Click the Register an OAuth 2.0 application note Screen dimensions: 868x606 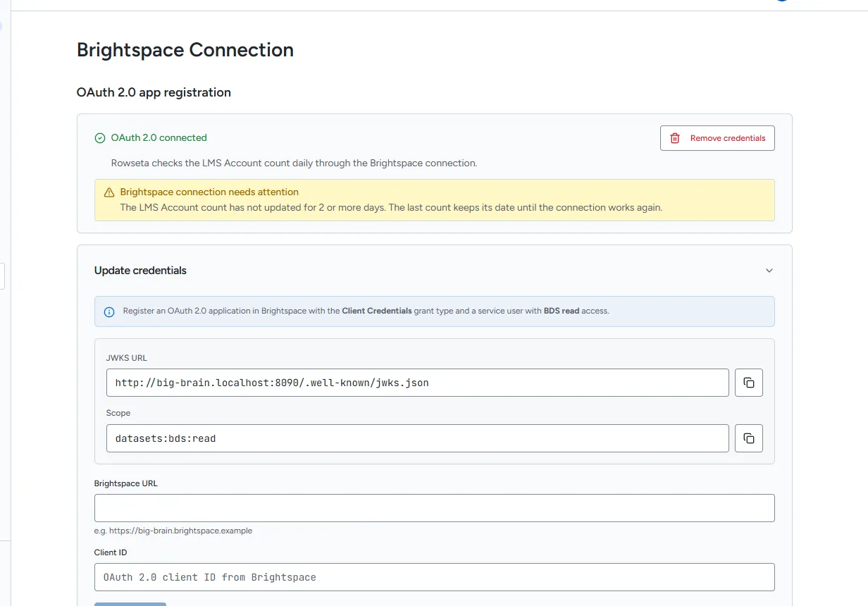(x=366, y=311)
